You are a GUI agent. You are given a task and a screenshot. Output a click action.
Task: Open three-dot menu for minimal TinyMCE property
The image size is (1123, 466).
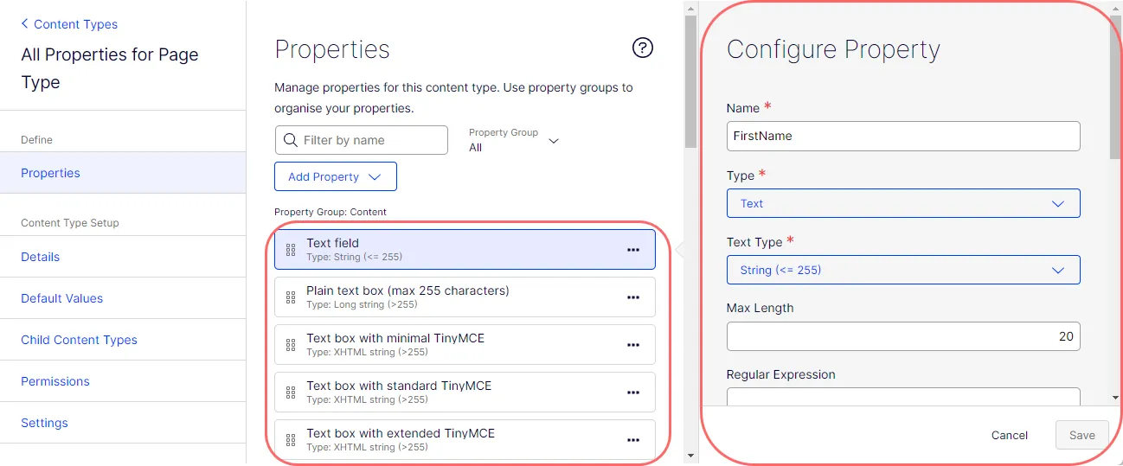633,345
